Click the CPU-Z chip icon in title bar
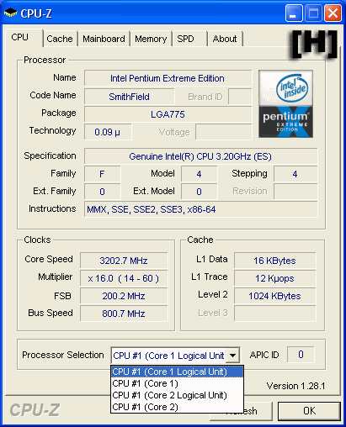 point(10,13)
